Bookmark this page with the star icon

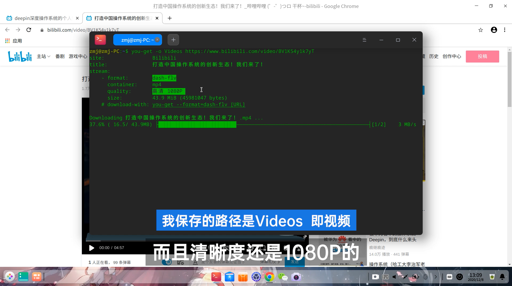(481, 30)
